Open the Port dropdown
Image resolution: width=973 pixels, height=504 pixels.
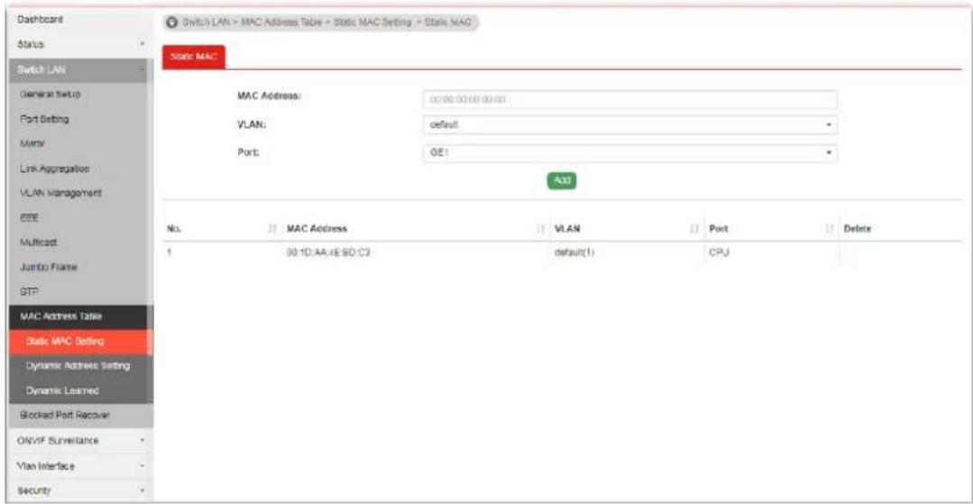click(x=629, y=152)
